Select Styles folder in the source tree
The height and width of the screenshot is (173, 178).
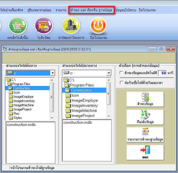(x=15, y=118)
